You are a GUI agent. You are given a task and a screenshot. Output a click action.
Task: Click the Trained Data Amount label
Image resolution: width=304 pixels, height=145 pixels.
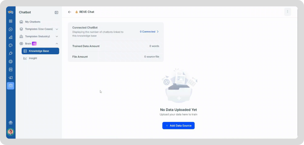(x=86, y=46)
